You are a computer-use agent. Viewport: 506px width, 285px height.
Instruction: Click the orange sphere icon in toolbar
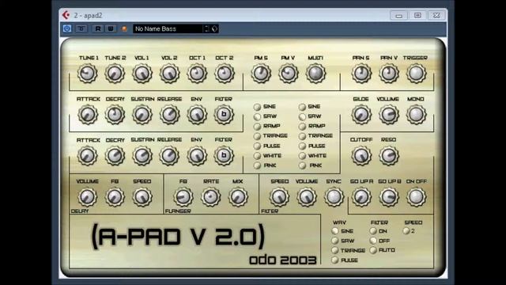(124, 28)
